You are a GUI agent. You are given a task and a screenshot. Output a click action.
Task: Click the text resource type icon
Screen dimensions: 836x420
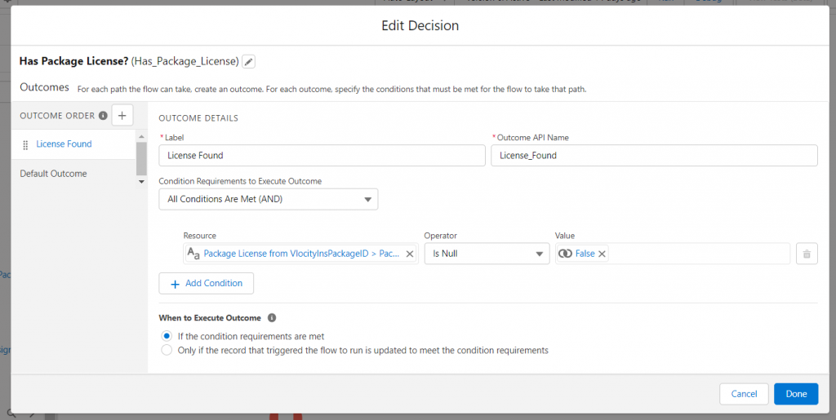(193, 254)
